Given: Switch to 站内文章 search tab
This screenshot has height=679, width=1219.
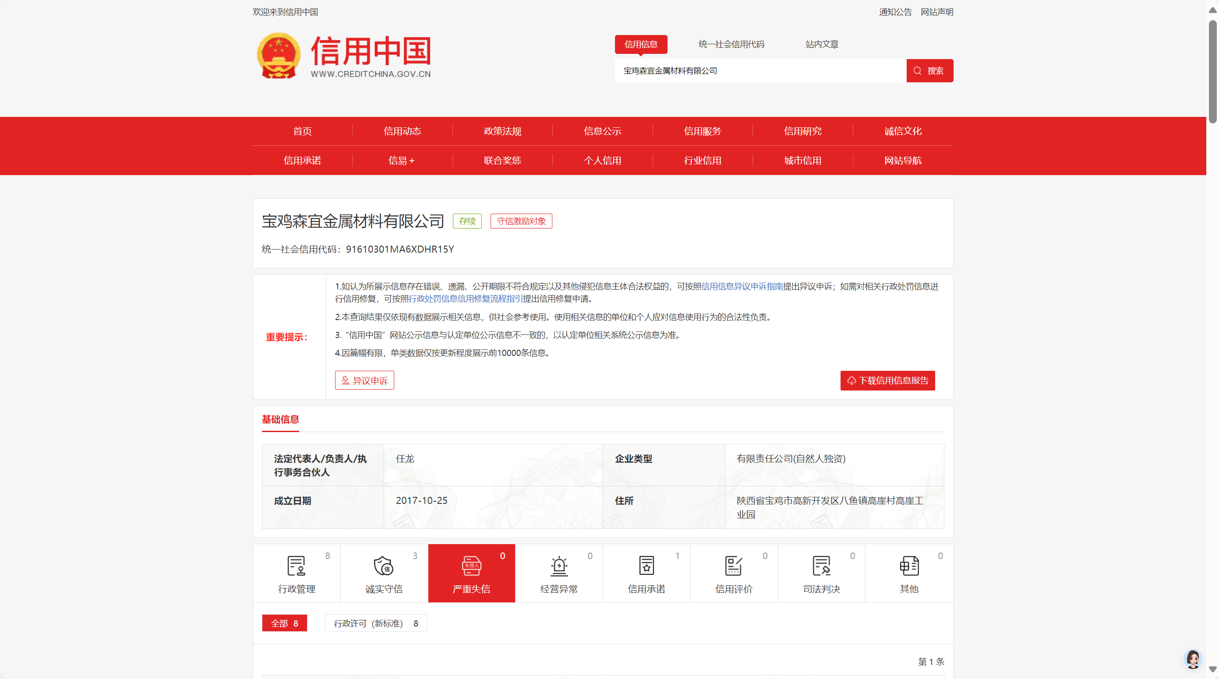Looking at the screenshot, I should [x=822, y=44].
